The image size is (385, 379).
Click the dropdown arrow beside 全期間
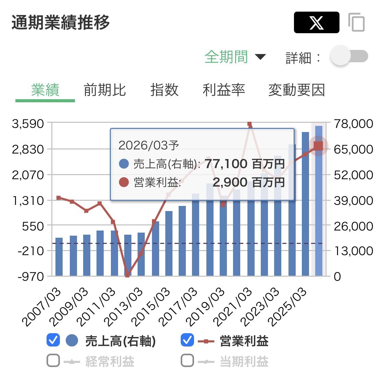coord(261,57)
